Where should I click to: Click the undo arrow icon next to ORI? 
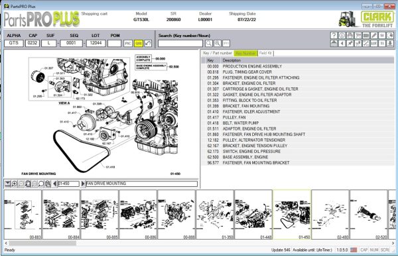pos(148,43)
